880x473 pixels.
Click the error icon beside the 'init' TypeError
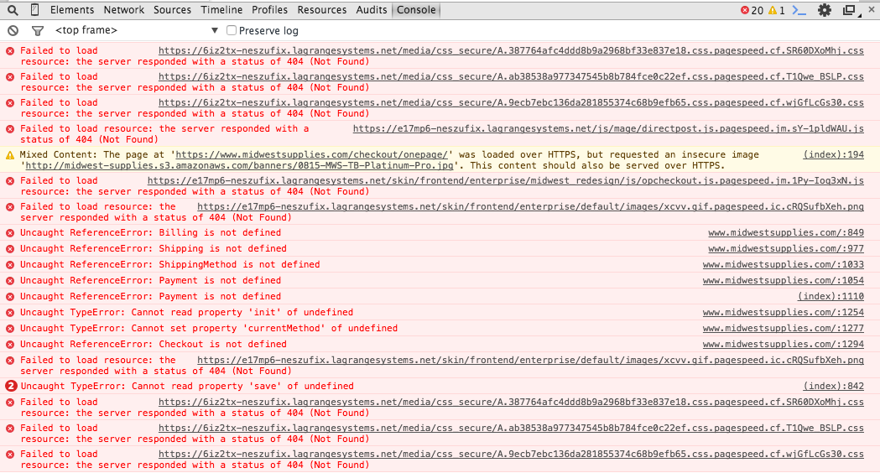10,313
